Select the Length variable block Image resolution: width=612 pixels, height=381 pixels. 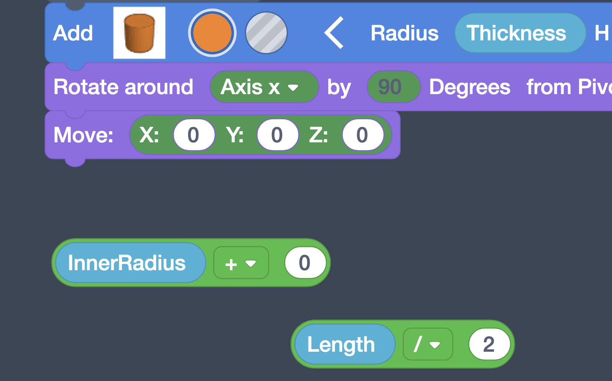[341, 344]
